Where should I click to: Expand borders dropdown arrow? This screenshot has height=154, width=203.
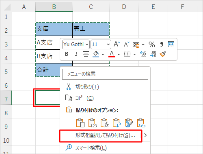[x=134, y=54]
